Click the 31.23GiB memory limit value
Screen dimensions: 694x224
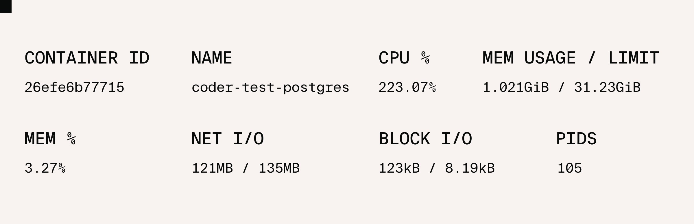point(607,87)
